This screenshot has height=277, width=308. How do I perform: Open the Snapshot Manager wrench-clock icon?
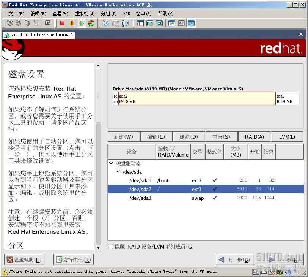point(125,23)
